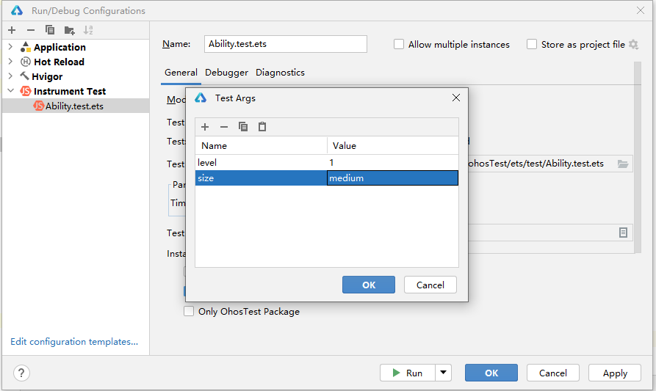The height and width of the screenshot is (391, 656).
Task: Add new configuration in left panel toolbar
Action: [12, 30]
